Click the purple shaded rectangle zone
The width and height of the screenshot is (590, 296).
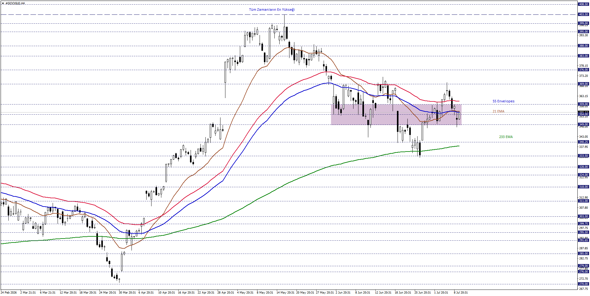396,114
